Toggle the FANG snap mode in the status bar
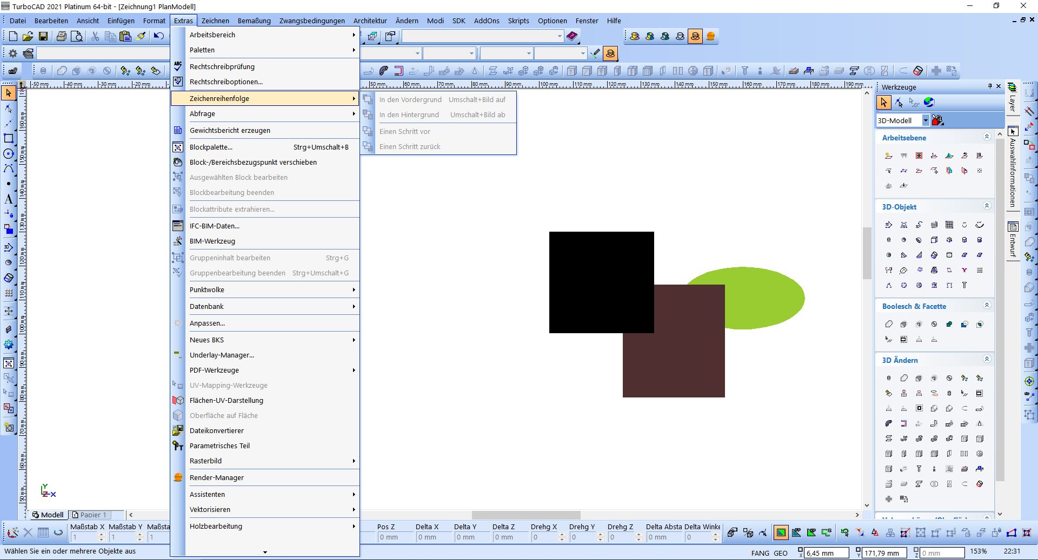This screenshot has height=560, width=1038. 760,553
